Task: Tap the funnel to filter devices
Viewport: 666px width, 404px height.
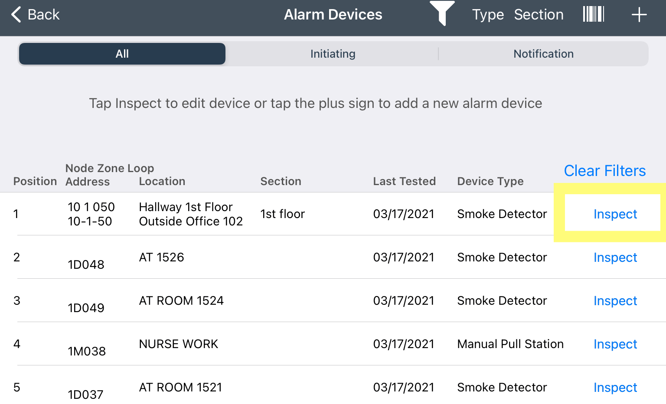Action: coord(442,14)
